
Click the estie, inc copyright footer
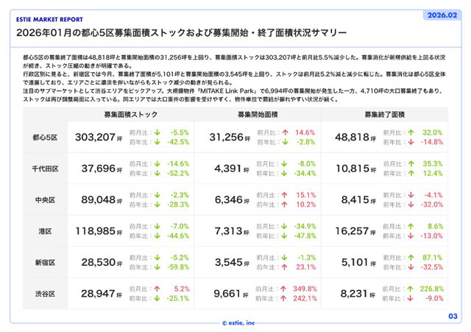coord(238,323)
